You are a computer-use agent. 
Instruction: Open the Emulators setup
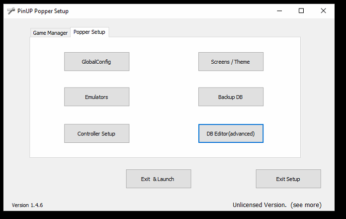coord(96,97)
